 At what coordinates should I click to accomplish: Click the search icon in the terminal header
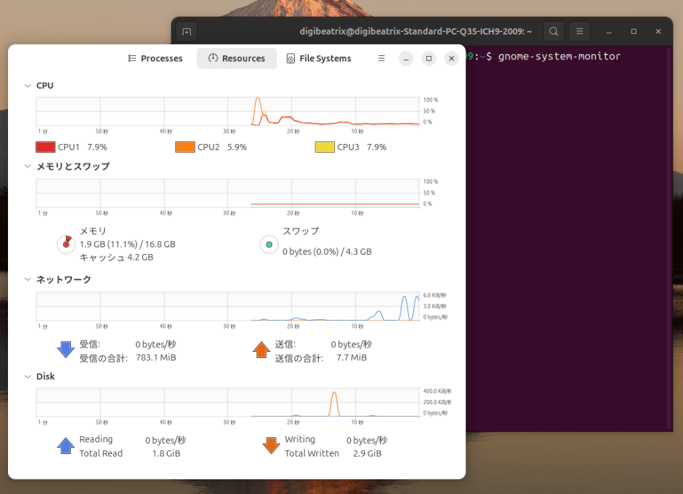coord(554,31)
